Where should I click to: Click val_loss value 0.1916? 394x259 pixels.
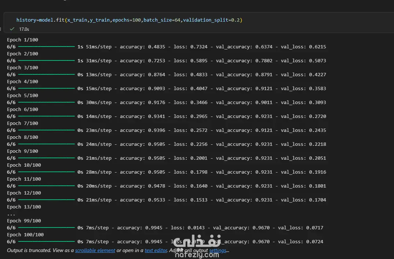click(317, 172)
